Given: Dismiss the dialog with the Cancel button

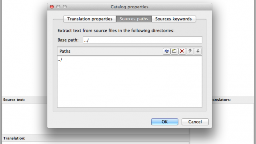Looking at the screenshot, I should pos(195,122).
